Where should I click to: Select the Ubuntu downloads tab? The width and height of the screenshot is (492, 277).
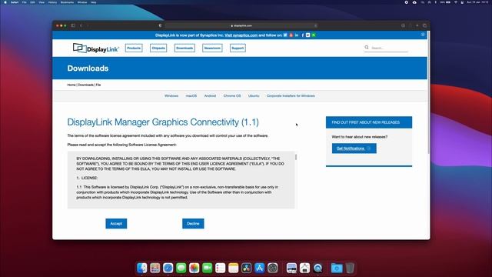click(x=254, y=95)
